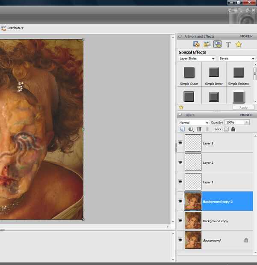The image size is (257, 265).
Task: Open the Opacity slider arrow
Action: (247, 123)
